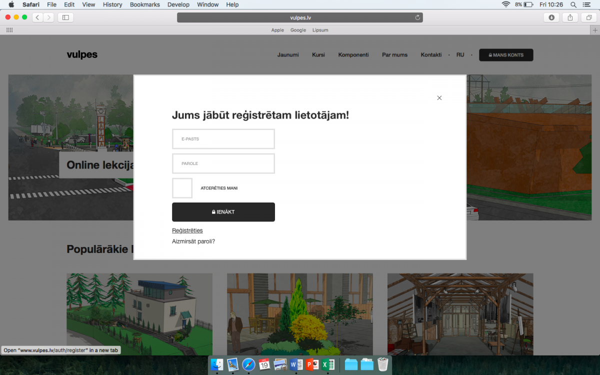Click the Share icon in the toolbar
The width and height of the screenshot is (600, 375).
pyautogui.click(x=570, y=17)
